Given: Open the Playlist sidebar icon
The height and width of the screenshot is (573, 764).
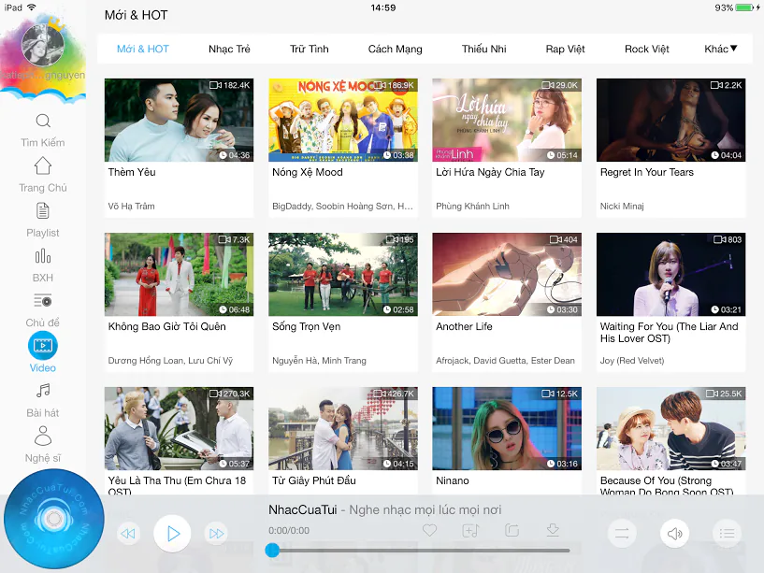Looking at the screenshot, I should pyautogui.click(x=43, y=211).
